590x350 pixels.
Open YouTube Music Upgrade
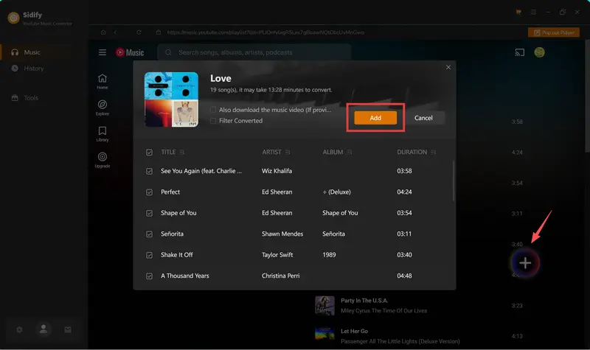[103, 160]
